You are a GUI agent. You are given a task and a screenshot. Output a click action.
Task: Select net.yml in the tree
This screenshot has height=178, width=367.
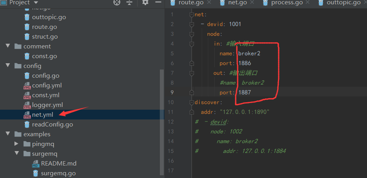tap(42, 115)
